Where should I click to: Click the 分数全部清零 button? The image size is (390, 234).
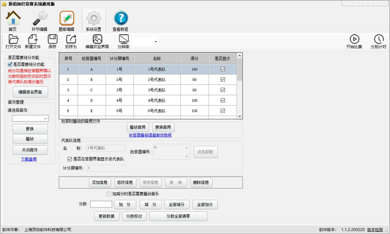pos(178,216)
